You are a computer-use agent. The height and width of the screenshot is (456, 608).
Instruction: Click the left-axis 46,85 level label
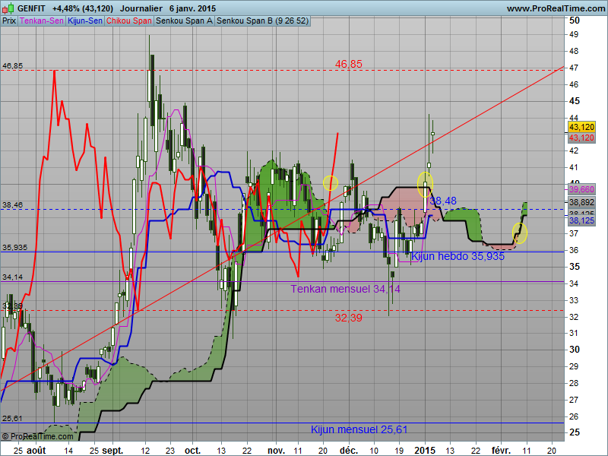(x=12, y=66)
